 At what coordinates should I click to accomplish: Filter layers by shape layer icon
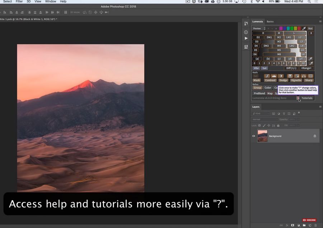289,113
